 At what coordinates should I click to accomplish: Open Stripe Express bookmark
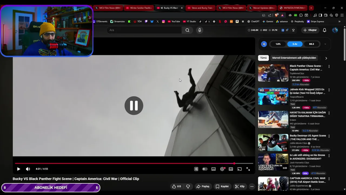pyautogui.click(x=315, y=21)
